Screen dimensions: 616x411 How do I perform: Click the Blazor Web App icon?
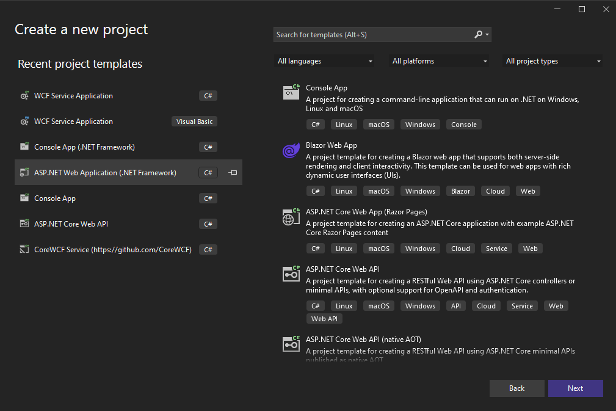pos(291,150)
